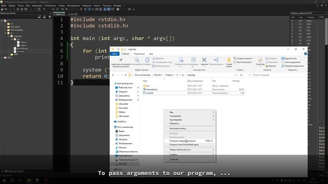The image size is (328, 184).
Task: Click Disk (D:) in the address breadcrumb
Action: point(158,75)
